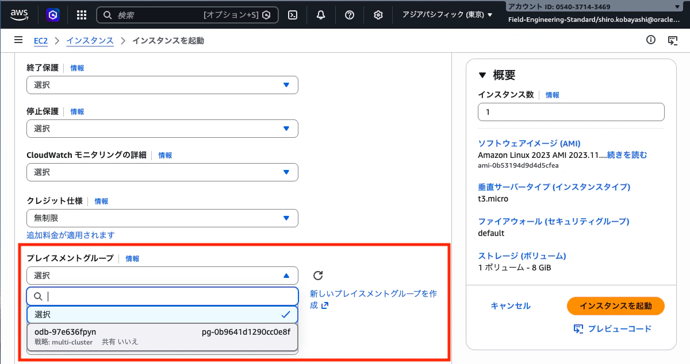Launch CloudShell from the top bar
The width and height of the screenshot is (690, 364).
tap(293, 15)
